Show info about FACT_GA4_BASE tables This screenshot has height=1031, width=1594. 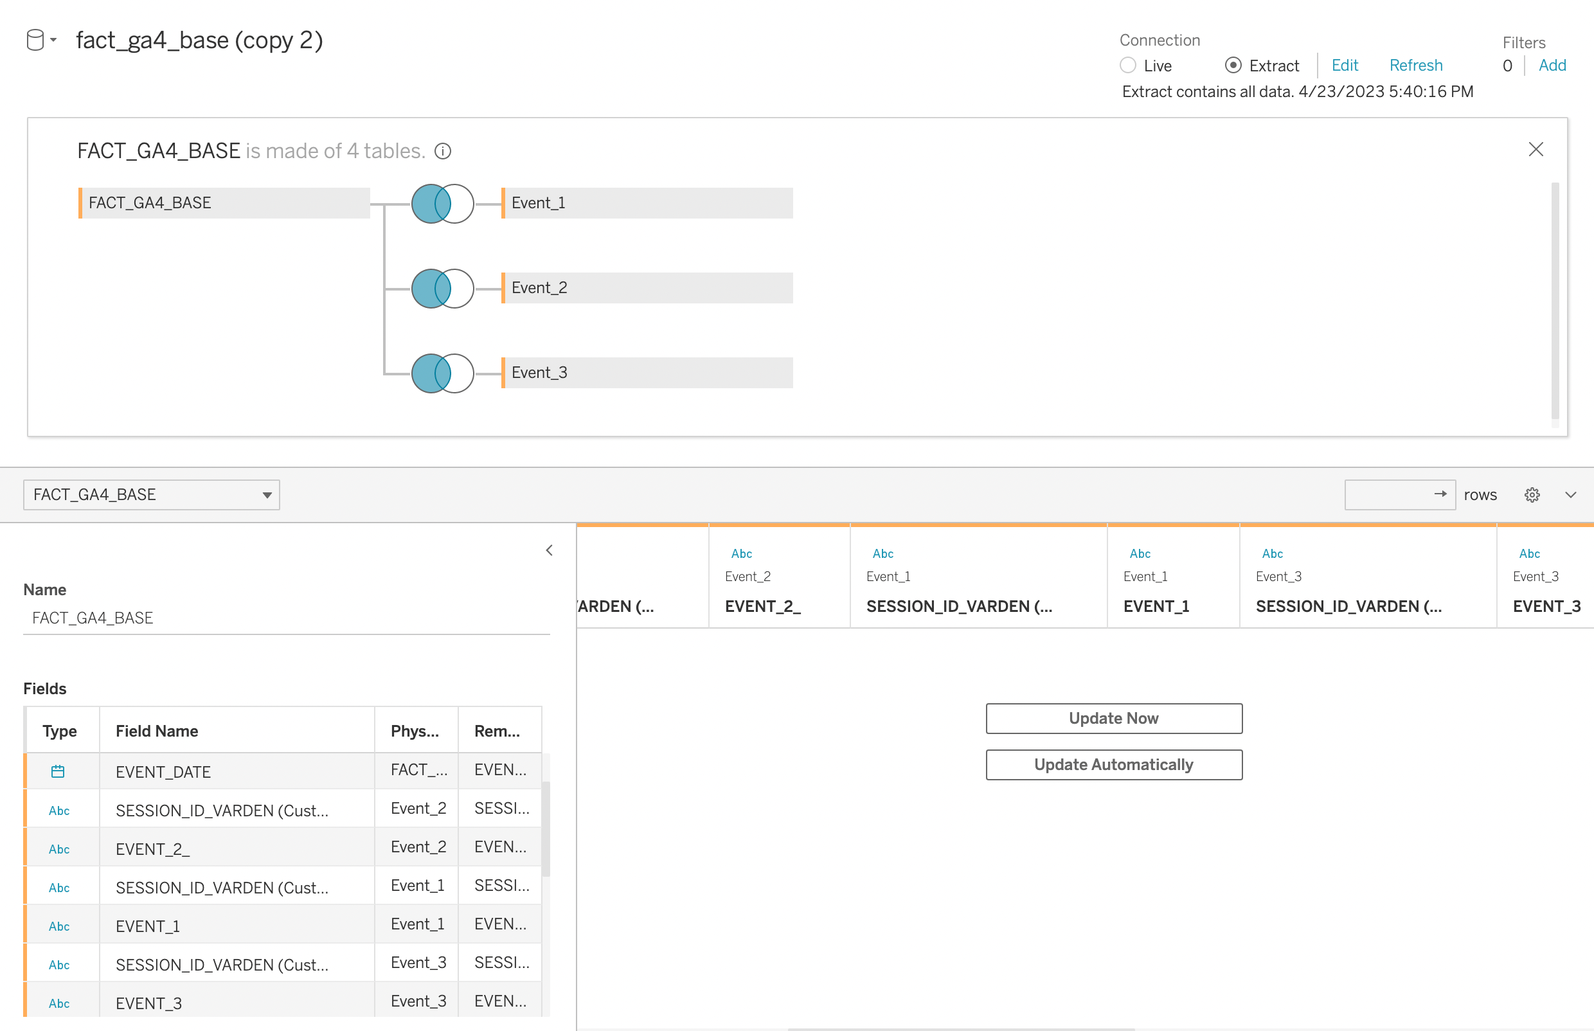(x=442, y=151)
